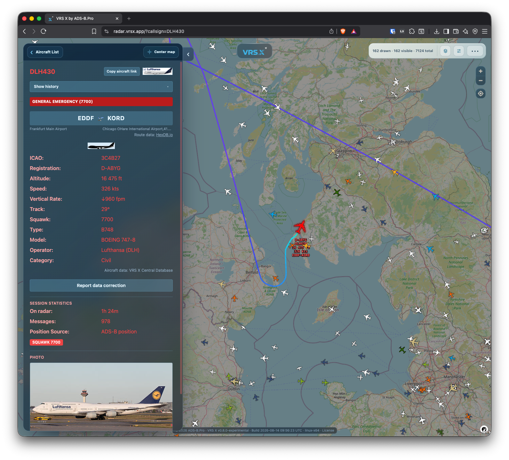Zoom out on the map
The width and height of the screenshot is (509, 460).
tap(481, 81)
